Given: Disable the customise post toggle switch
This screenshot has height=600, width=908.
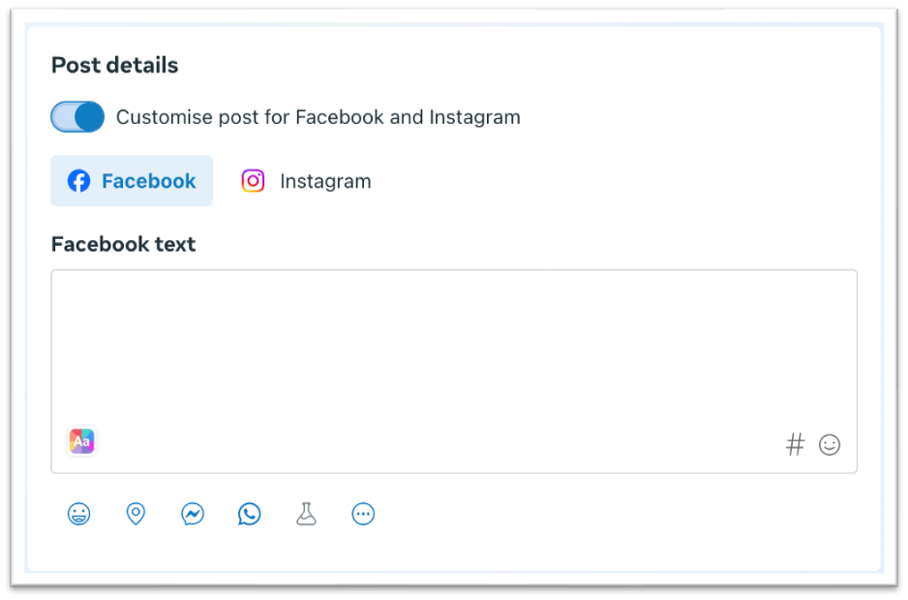Looking at the screenshot, I should (x=77, y=117).
